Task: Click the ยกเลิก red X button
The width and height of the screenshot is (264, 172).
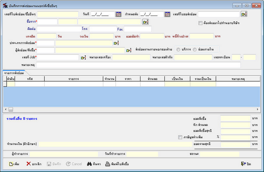Action: (34, 164)
